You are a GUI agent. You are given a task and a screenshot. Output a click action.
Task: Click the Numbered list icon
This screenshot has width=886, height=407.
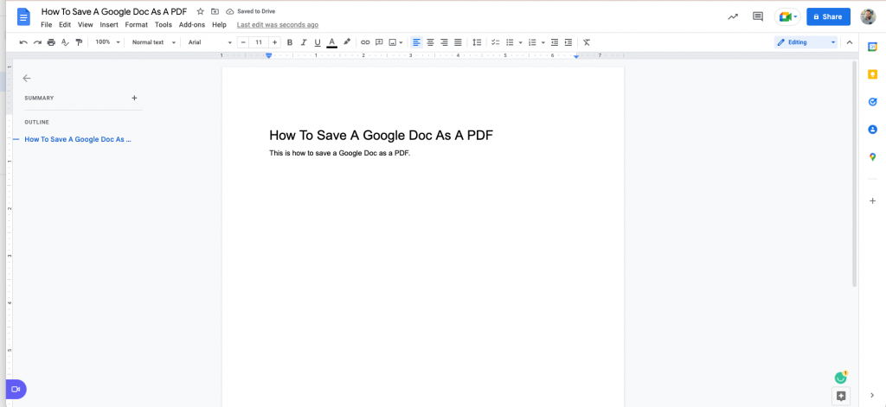[532, 42]
